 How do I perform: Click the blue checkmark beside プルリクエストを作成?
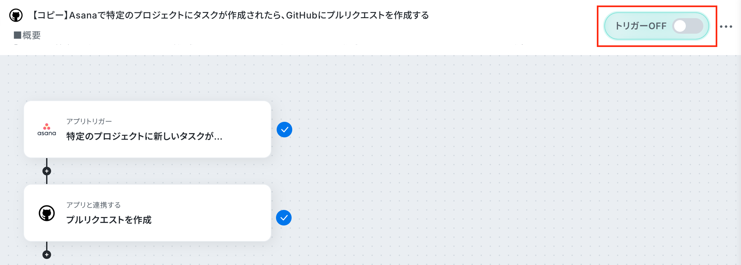[x=284, y=218]
